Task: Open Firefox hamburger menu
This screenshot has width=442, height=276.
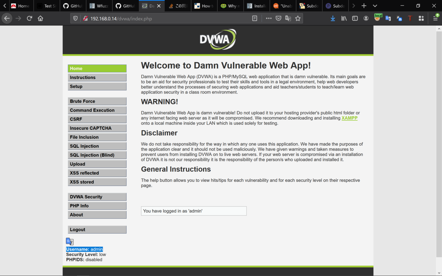Action: click(x=436, y=18)
